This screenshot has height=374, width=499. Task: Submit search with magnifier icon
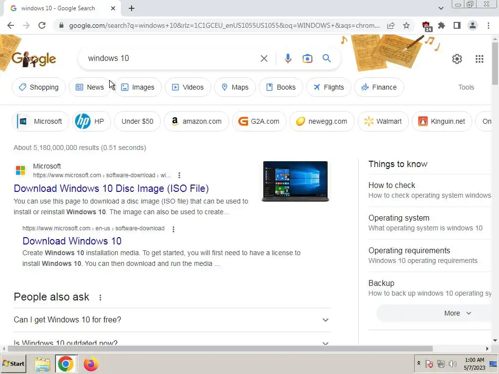pyautogui.click(x=326, y=58)
